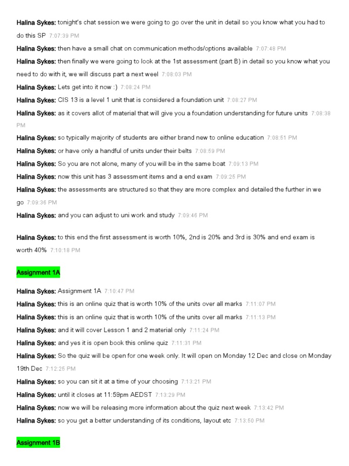The width and height of the screenshot is (349, 466).
Task: Click the 7:13:21 PM timestamp
Action: [x=196, y=382]
